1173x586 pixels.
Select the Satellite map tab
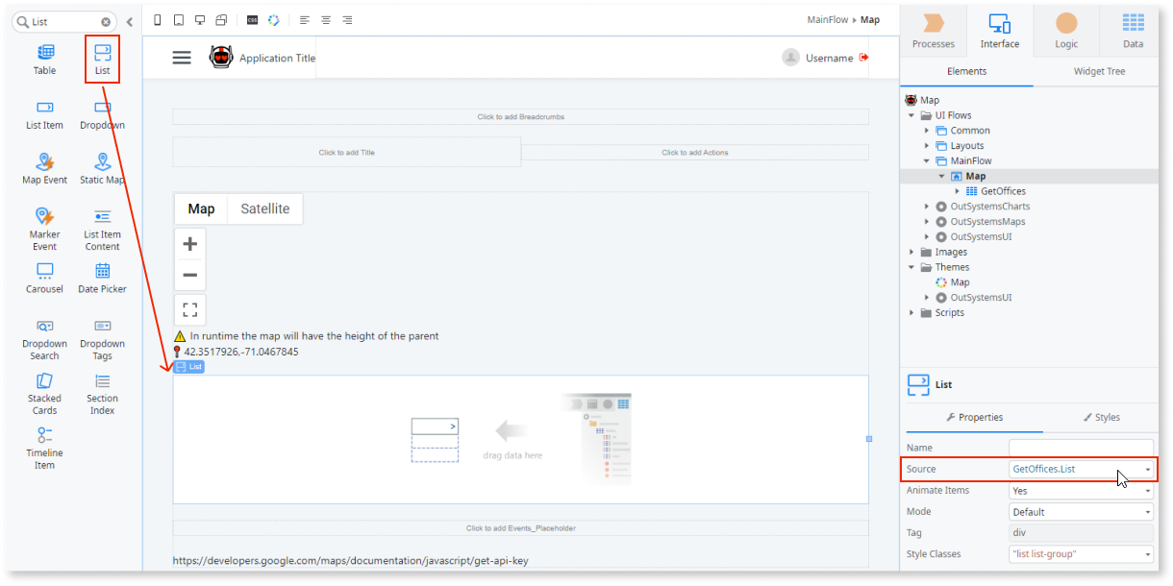pyautogui.click(x=264, y=208)
